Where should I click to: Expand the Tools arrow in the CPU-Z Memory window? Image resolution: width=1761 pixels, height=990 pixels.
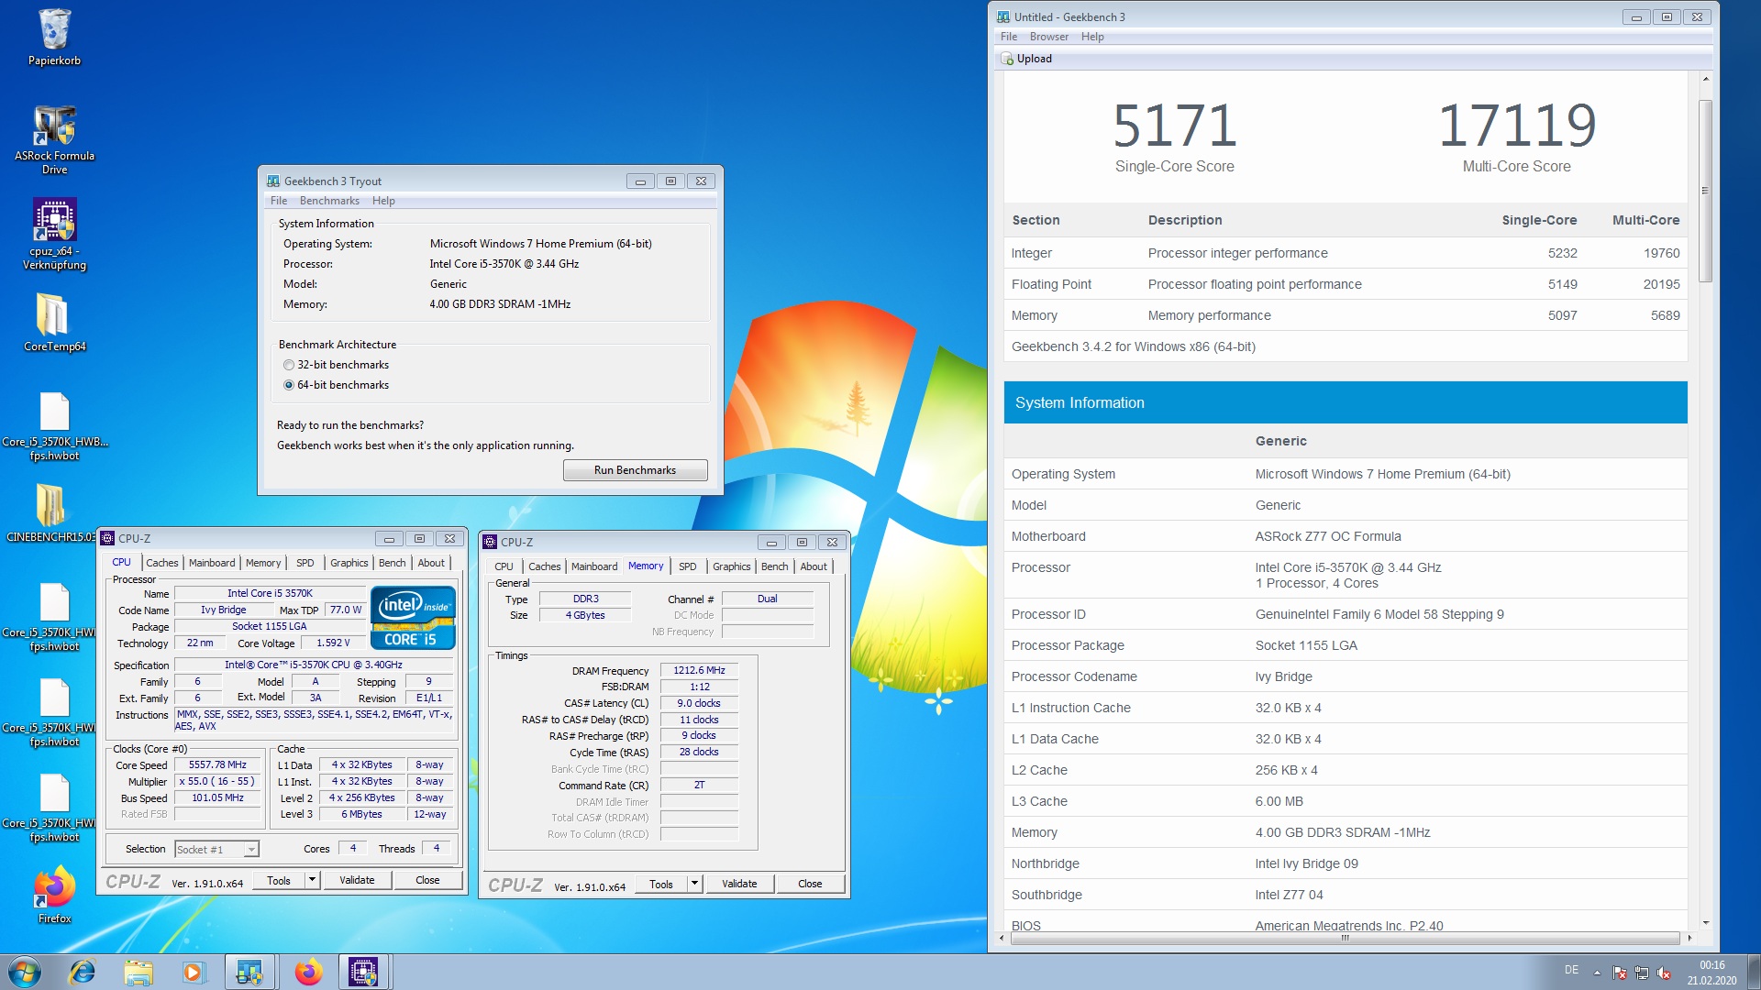click(694, 884)
